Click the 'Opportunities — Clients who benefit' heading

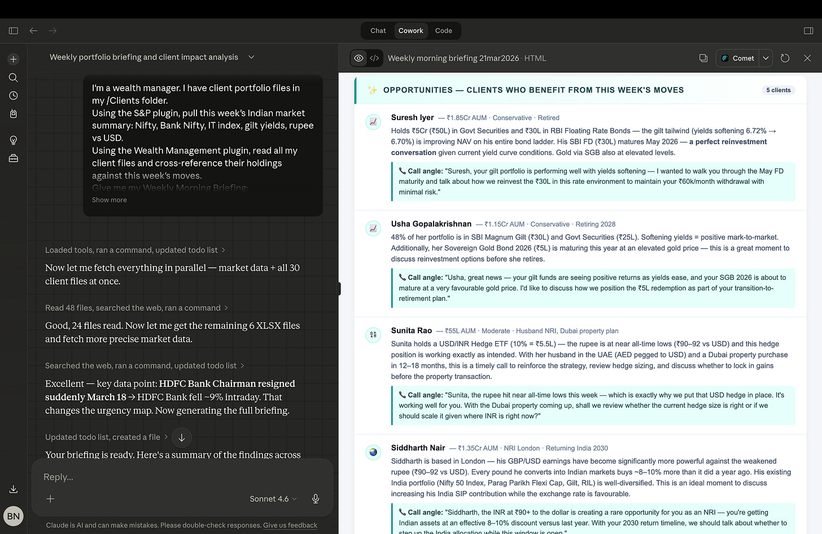coord(534,90)
